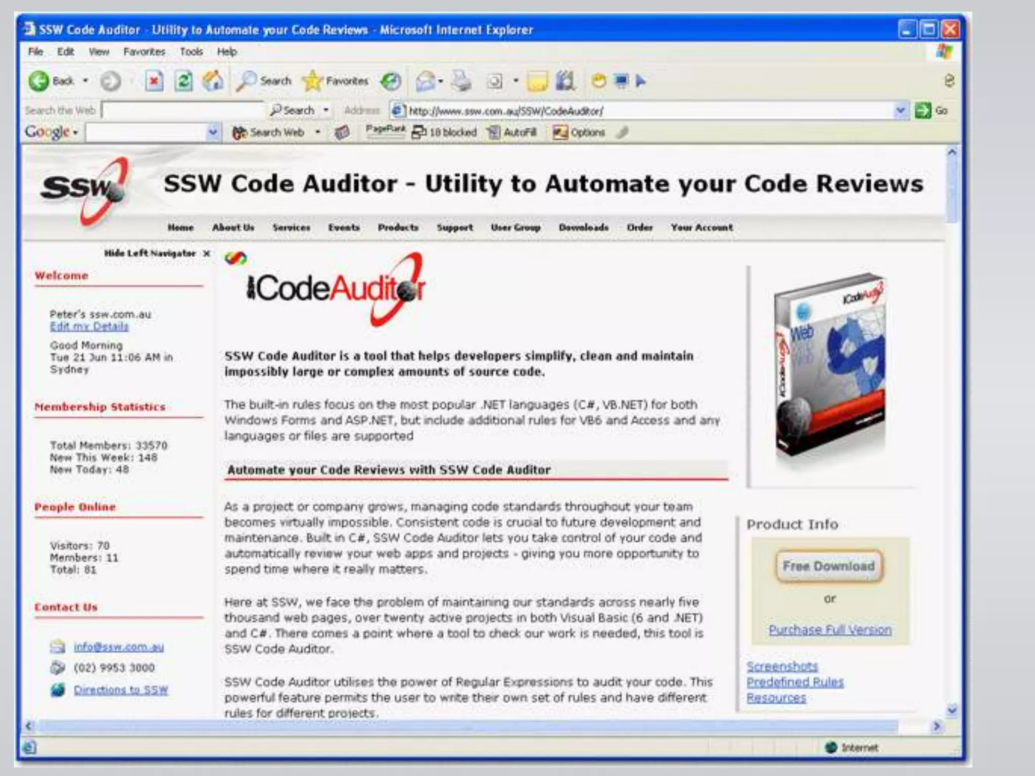Expand the address bar URL dropdown
This screenshot has width=1035, height=776.
[x=901, y=111]
